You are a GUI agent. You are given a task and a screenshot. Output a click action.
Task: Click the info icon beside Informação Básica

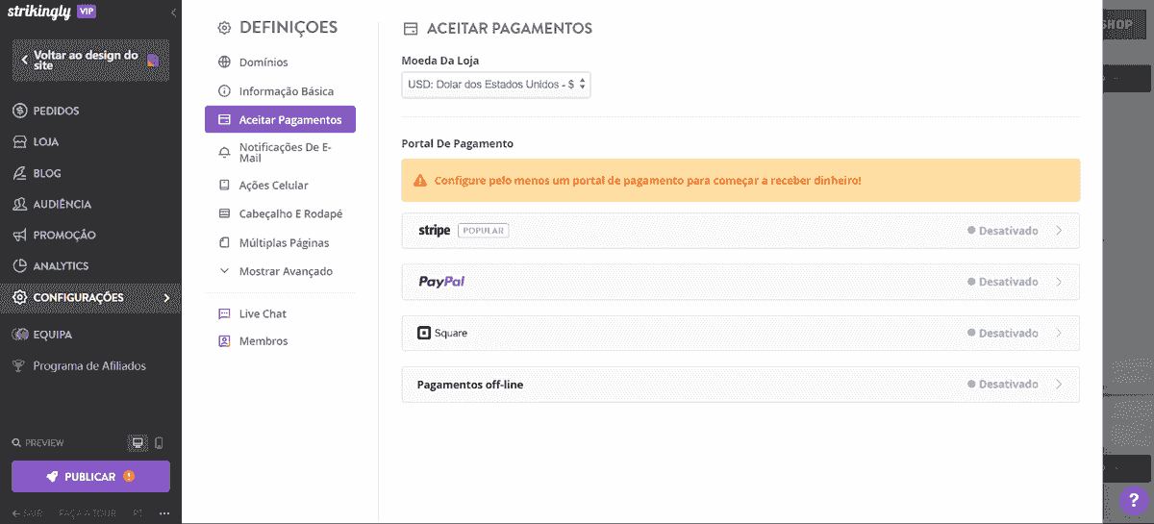tap(224, 91)
